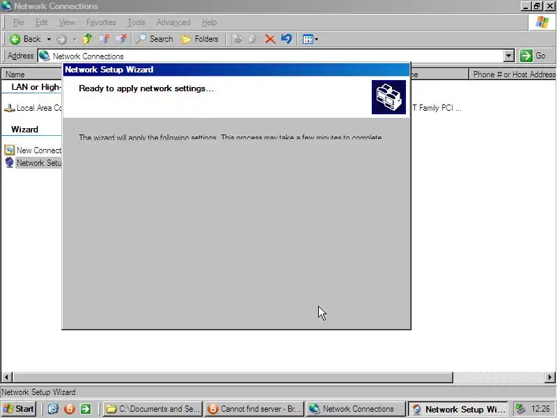
Task: Open the Advanced menu
Action: pyautogui.click(x=173, y=22)
